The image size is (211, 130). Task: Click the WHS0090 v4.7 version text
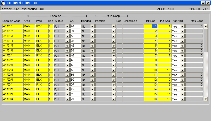point(198,9)
